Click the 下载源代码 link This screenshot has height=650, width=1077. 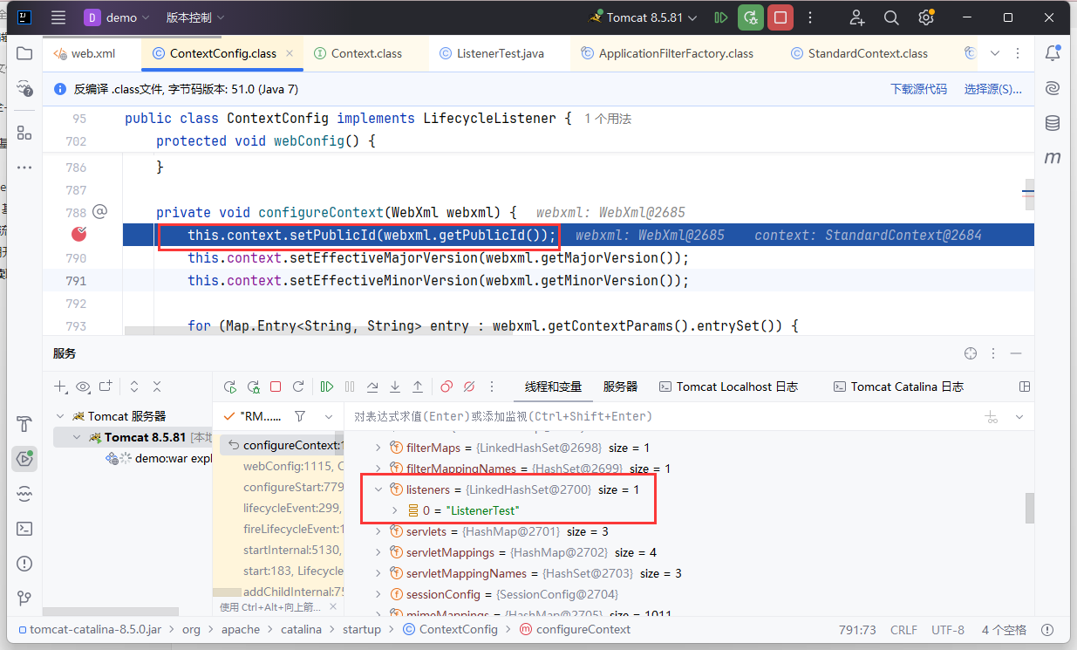point(917,89)
